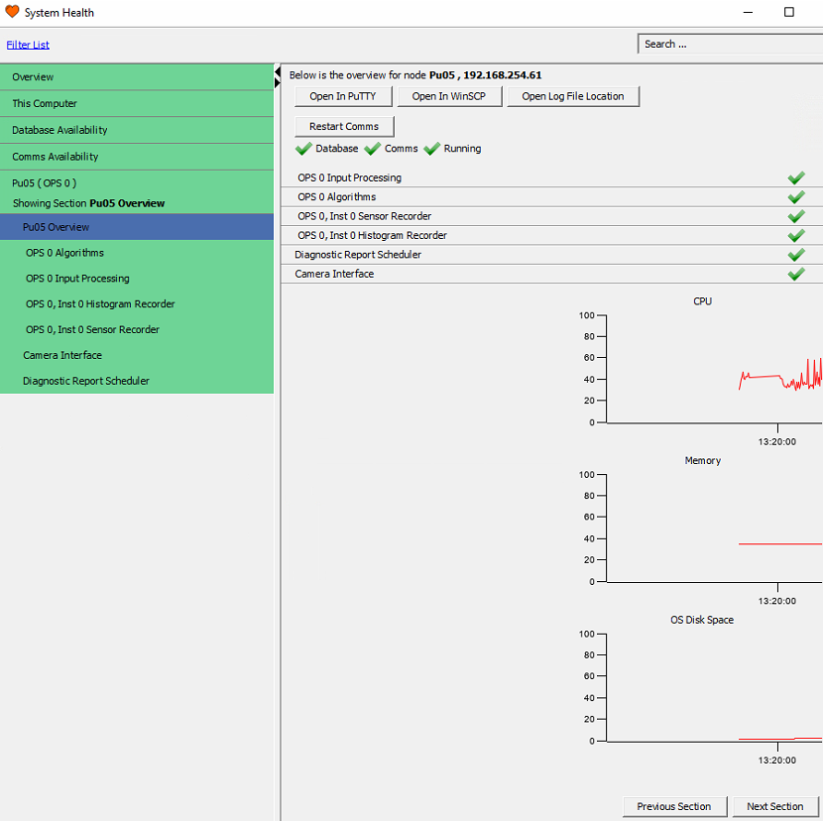The image size is (823, 821).
Task: Click the checkmark on Camera Interface row
Action: click(796, 274)
